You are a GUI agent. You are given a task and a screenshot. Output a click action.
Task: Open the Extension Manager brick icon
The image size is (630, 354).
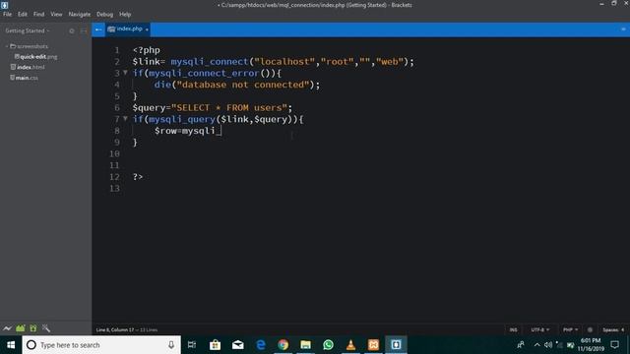click(x=21, y=328)
